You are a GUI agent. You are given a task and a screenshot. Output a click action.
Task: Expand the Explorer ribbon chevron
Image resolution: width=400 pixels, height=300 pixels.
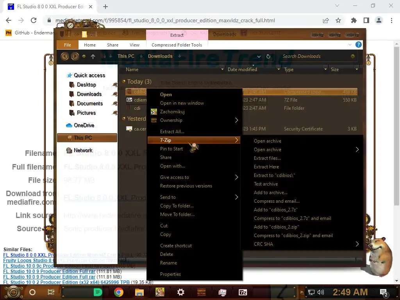pyautogui.click(x=350, y=45)
